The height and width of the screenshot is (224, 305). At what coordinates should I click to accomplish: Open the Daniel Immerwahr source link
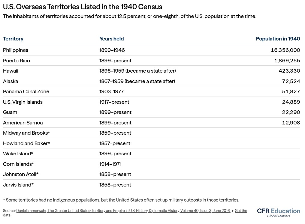pyautogui.click(x=123, y=211)
